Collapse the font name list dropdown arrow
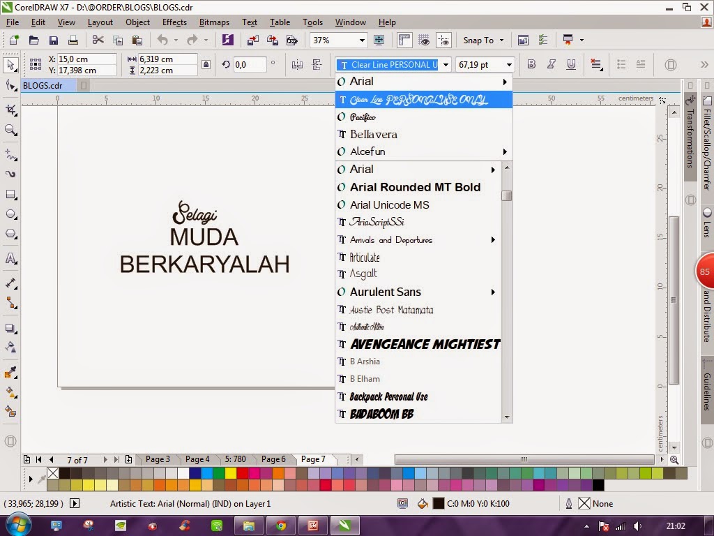 446,65
